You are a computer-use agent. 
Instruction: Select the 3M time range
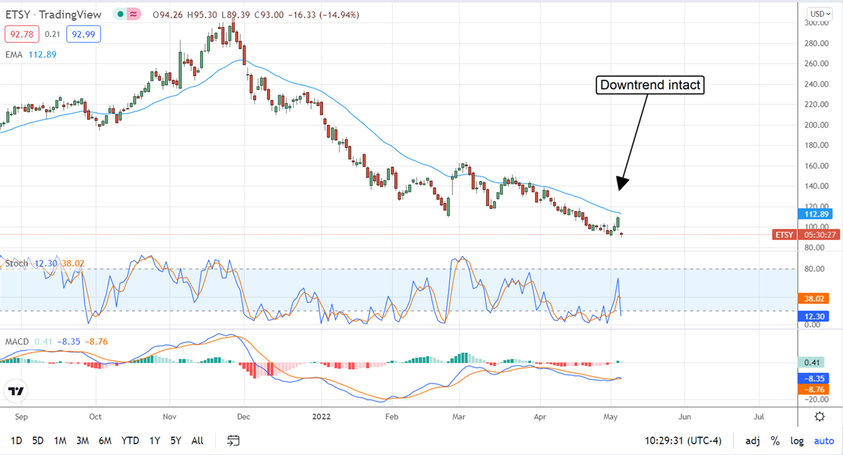click(82, 441)
